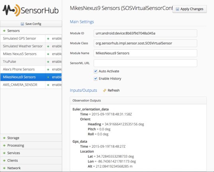Expand the Processing section
Screen dimensions: 214x172
(31, 145)
